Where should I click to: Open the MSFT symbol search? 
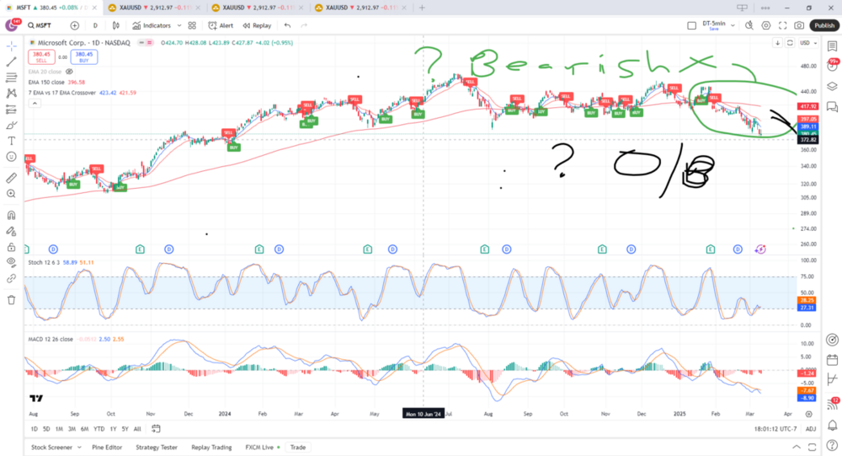40,25
